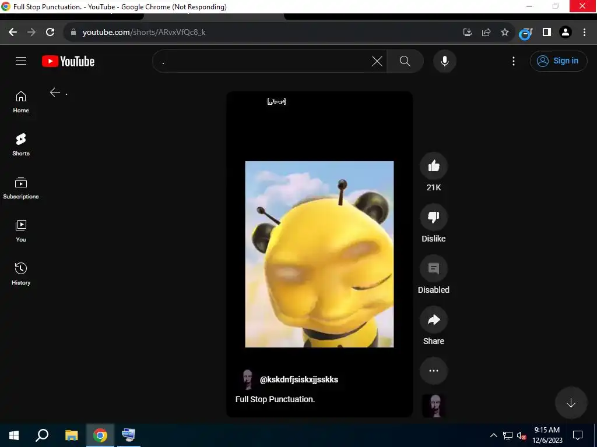597x447 pixels.
Task: Click the address bar URL
Action: tap(144, 33)
